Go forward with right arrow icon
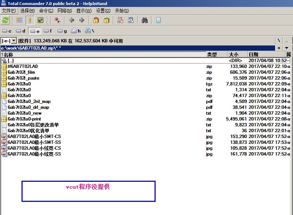This screenshot has width=293, height=215. point(82,20)
